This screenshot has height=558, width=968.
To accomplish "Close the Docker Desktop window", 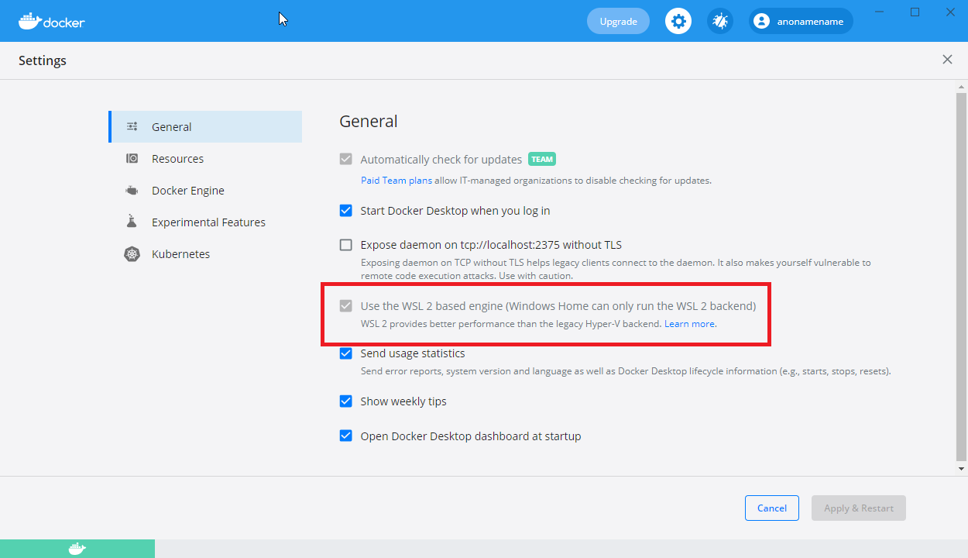I will point(950,12).
